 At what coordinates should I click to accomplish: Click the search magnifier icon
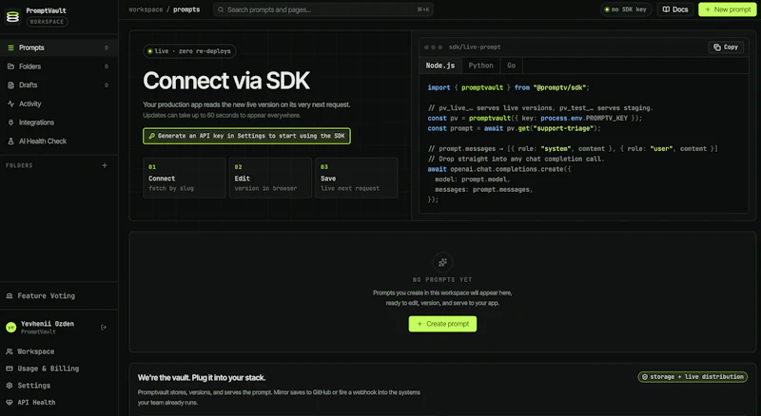tap(221, 9)
